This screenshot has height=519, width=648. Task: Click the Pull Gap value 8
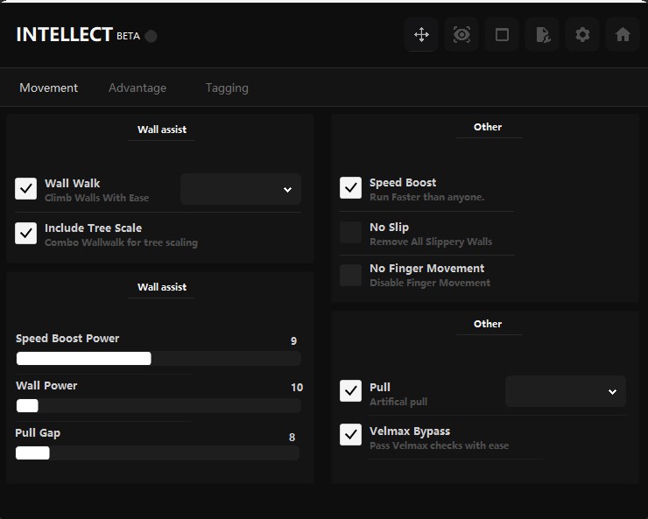(292, 438)
